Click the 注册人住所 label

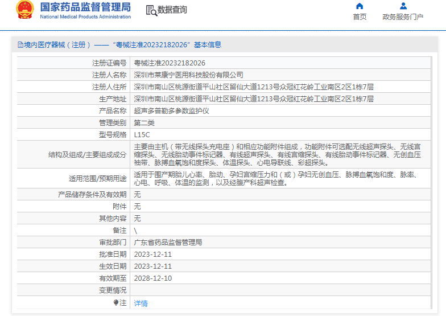tap(109, 87)
